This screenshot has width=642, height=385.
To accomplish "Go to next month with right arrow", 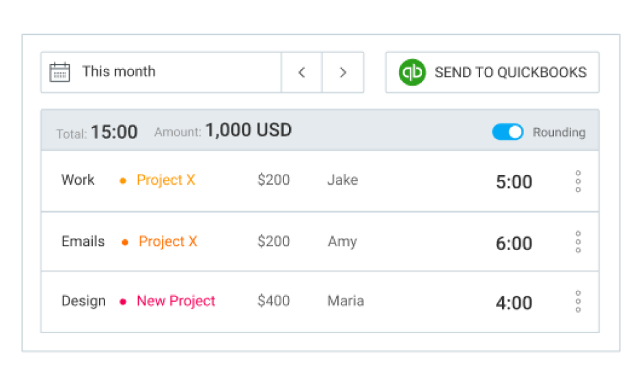I will point(343,72).
